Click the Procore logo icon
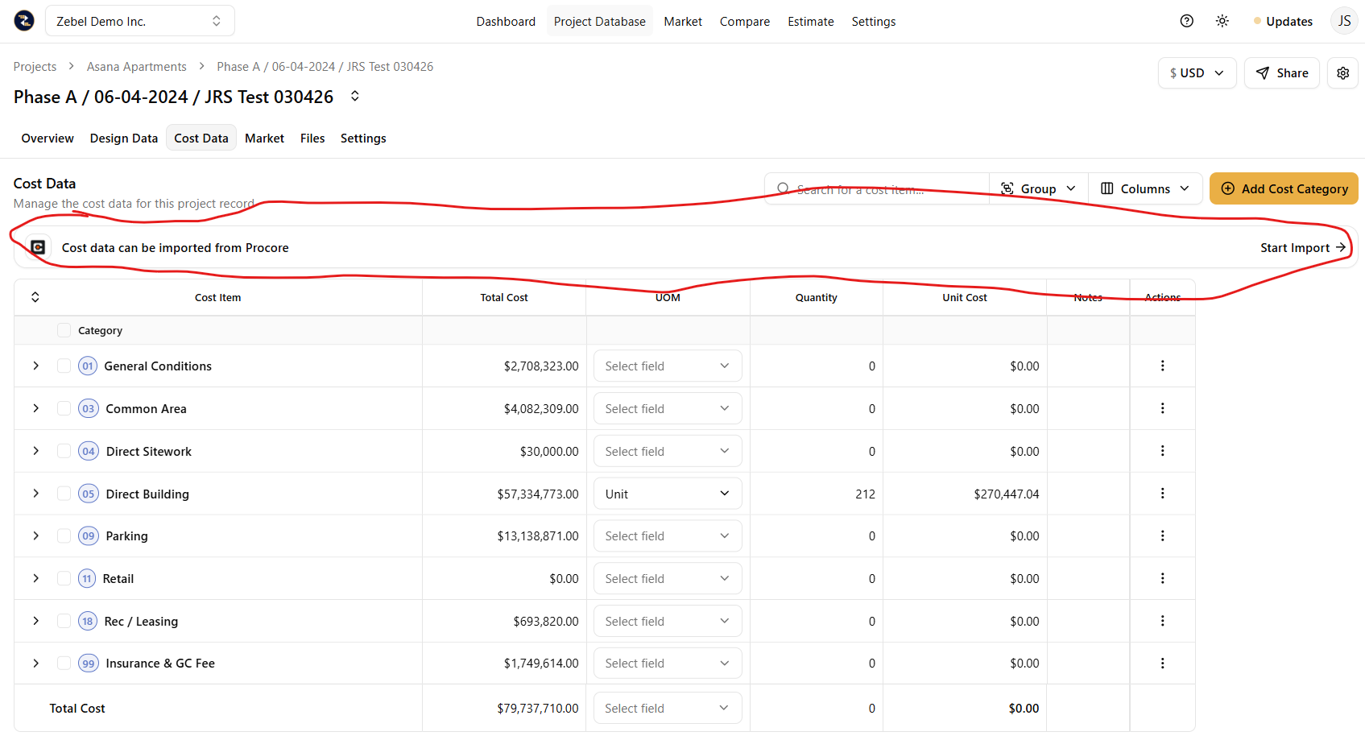The height and width of the screenshot is (736, 1365). pos(38,247)
